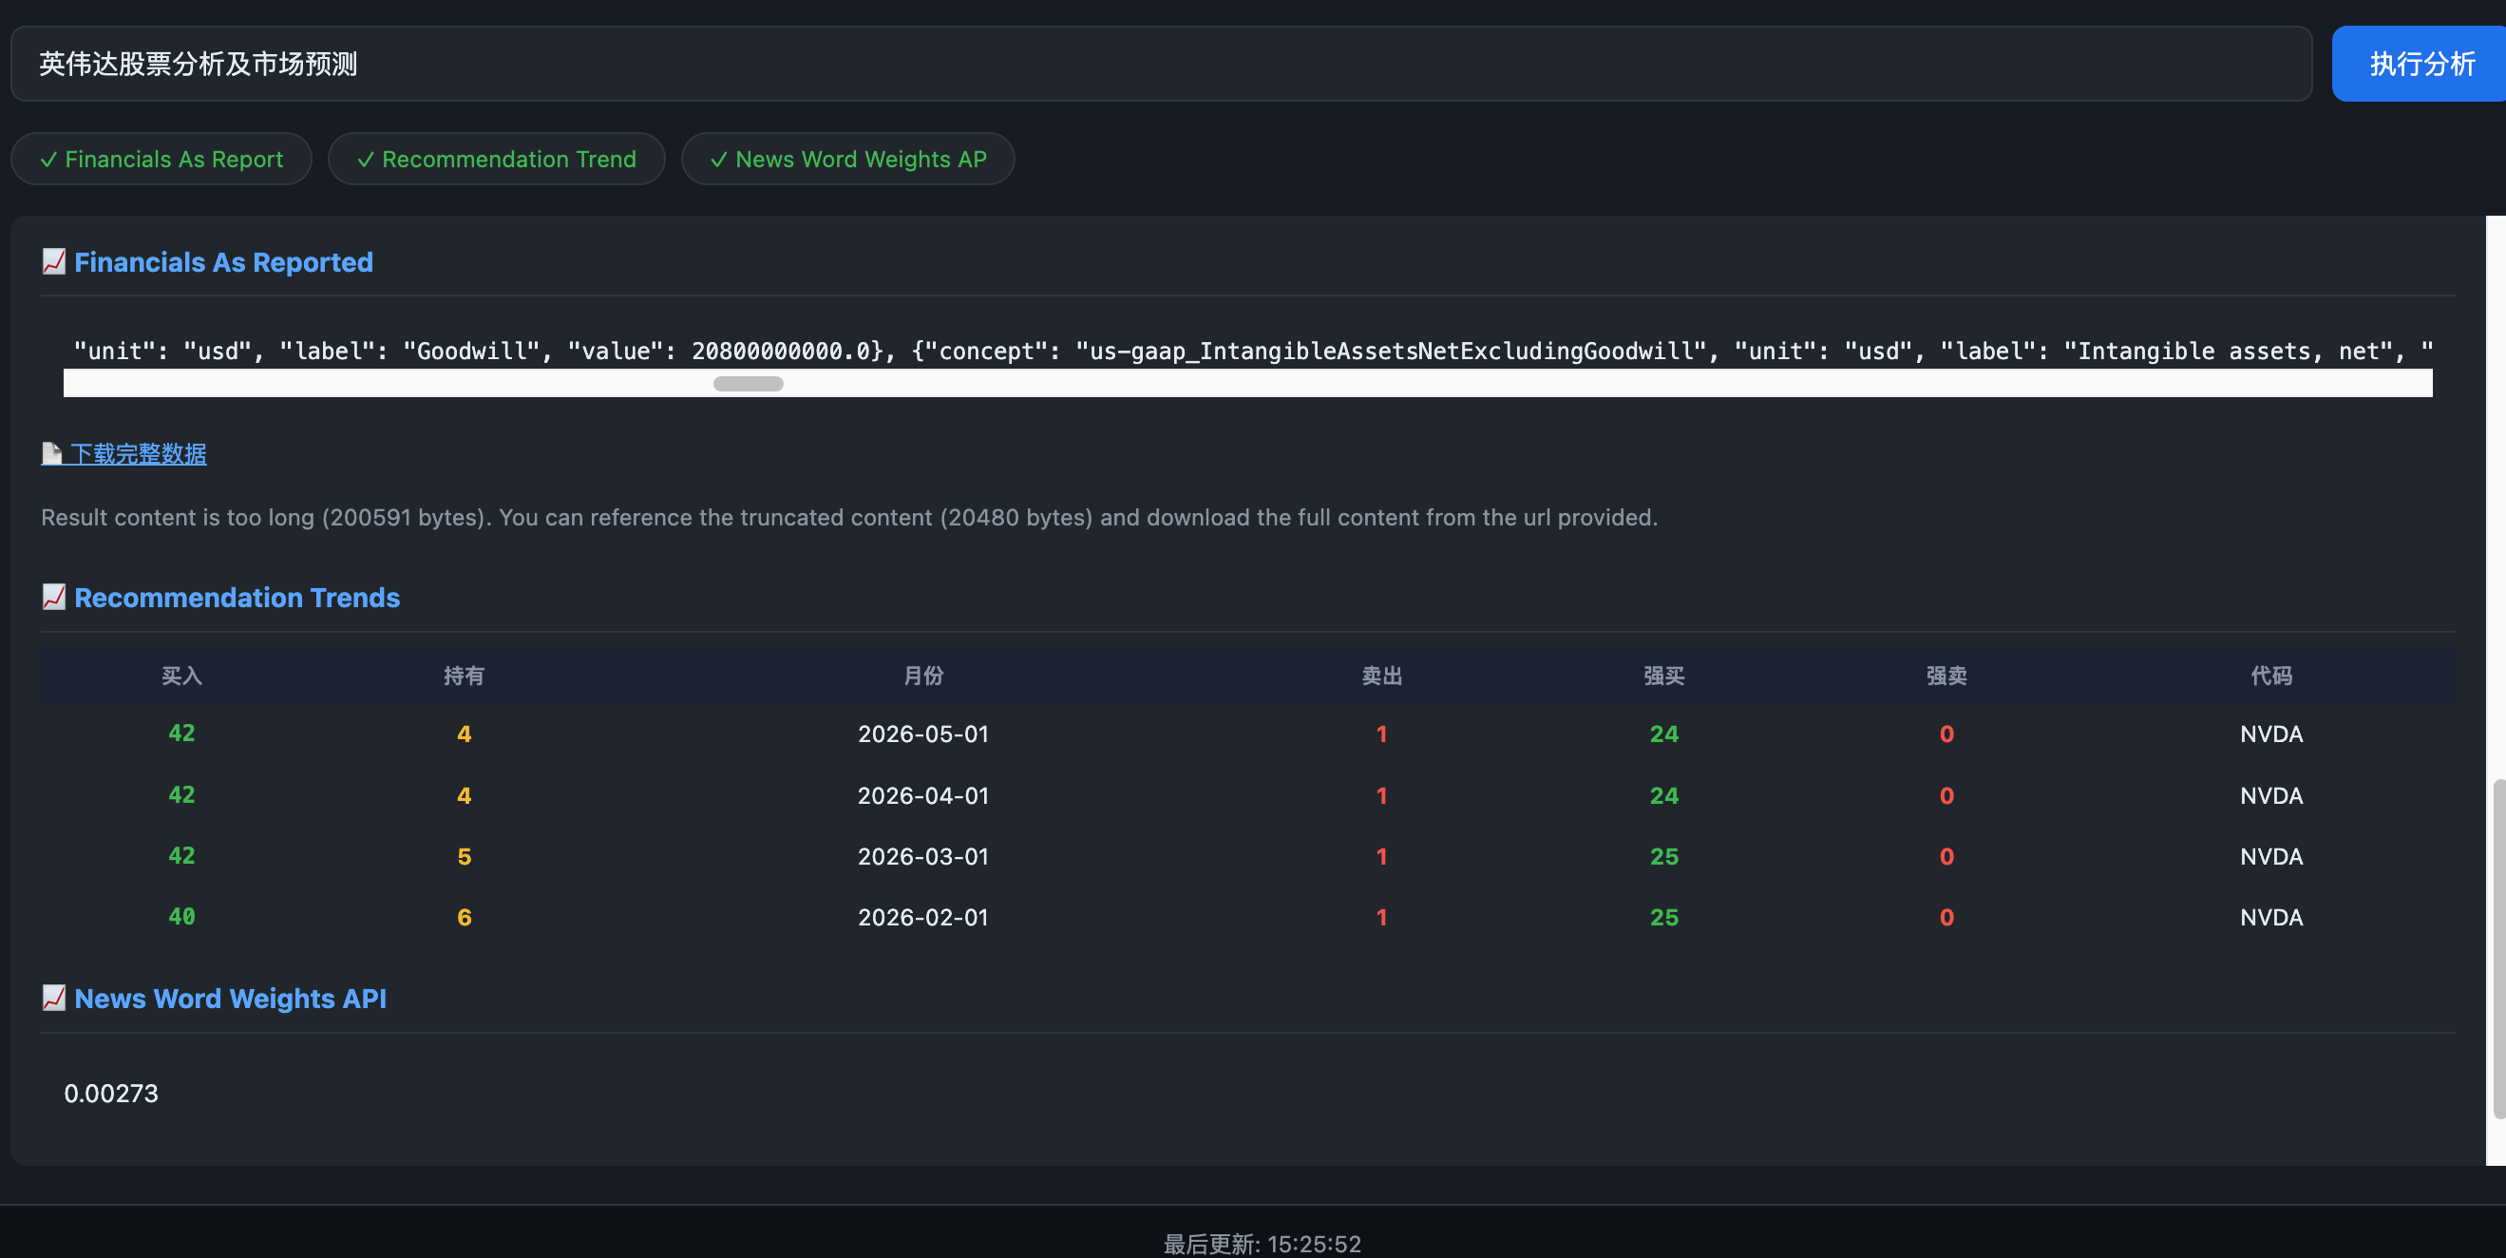Click the 2026-03-01 month cell
Viewport: 2506px width, 1258px height.
[x=923, y=856]
